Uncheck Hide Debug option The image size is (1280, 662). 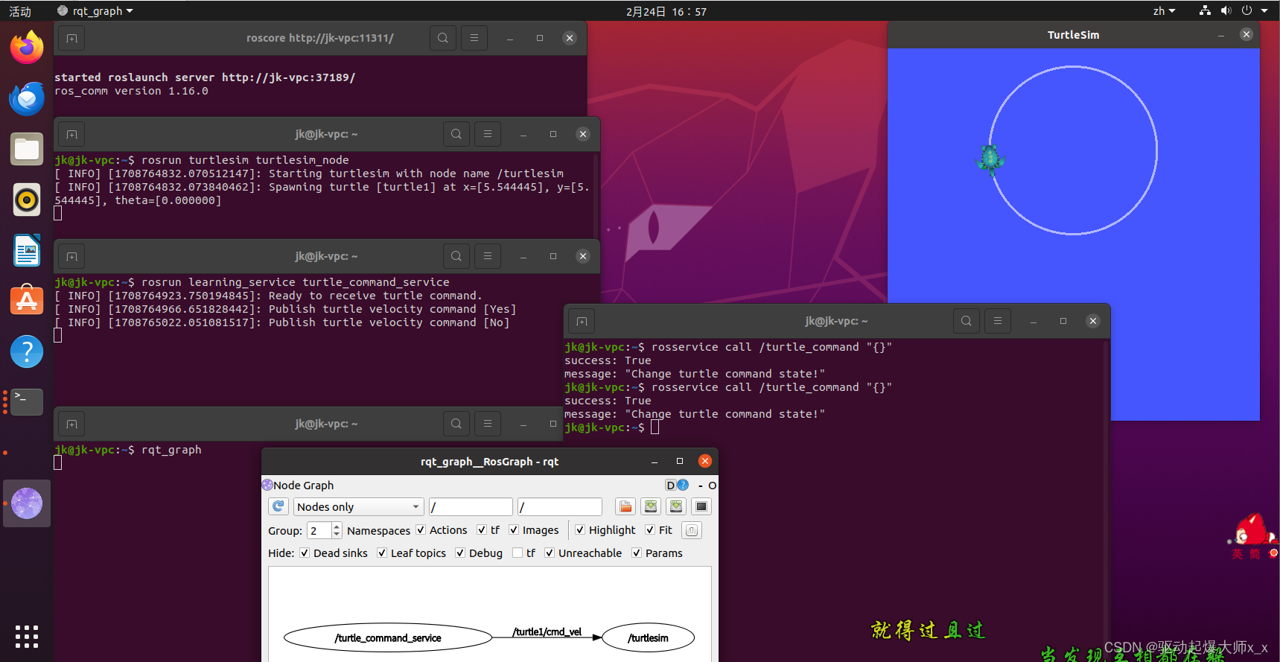tap(460, 553)
